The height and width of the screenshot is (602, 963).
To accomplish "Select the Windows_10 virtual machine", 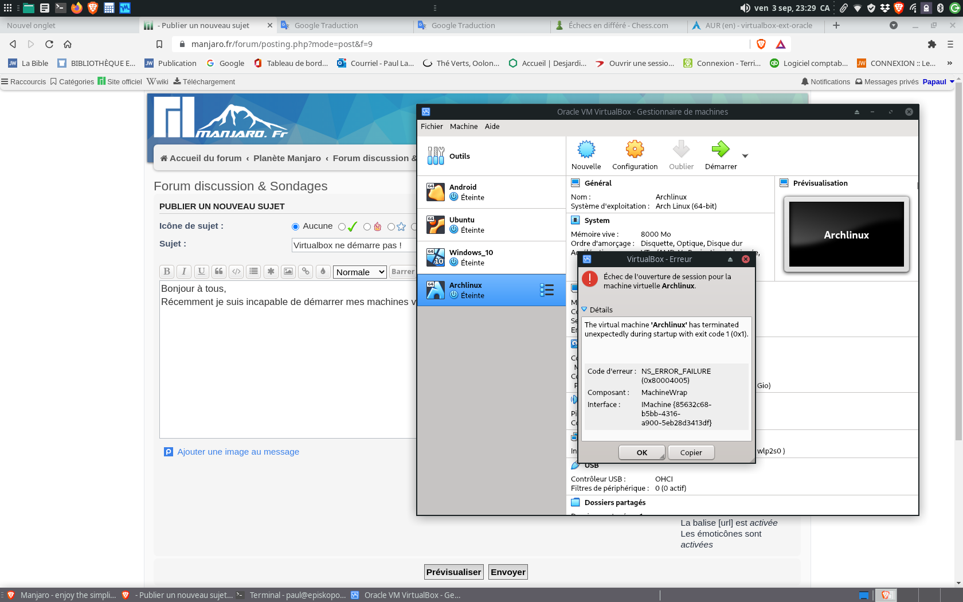I will point(491,257).
